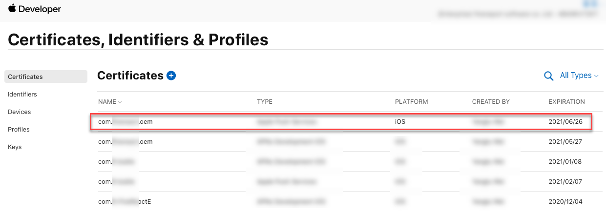Go to the Identifiers section
This screenshot has width=606, height=211.
22,94
